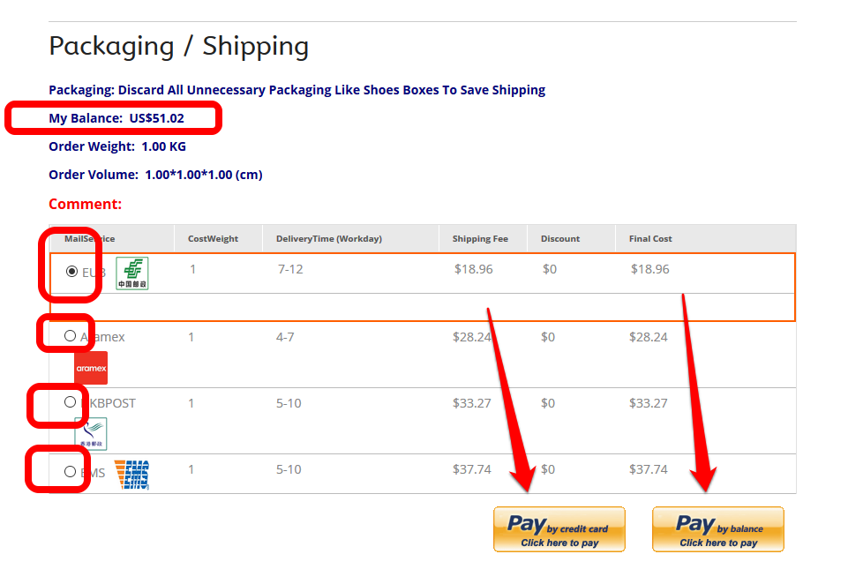The image size is (863, 584).
Task: Select the Aramex shipping radio button
Action: 70,336
